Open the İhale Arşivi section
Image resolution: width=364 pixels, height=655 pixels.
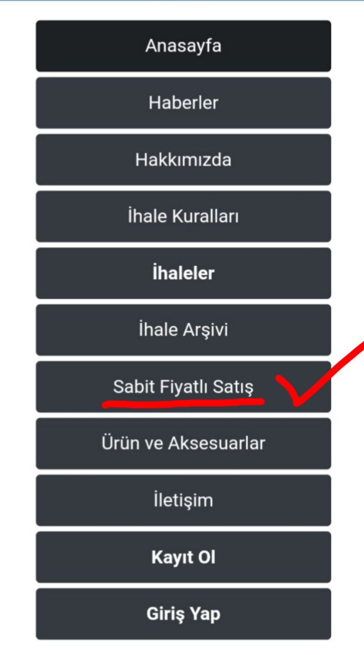183,330
